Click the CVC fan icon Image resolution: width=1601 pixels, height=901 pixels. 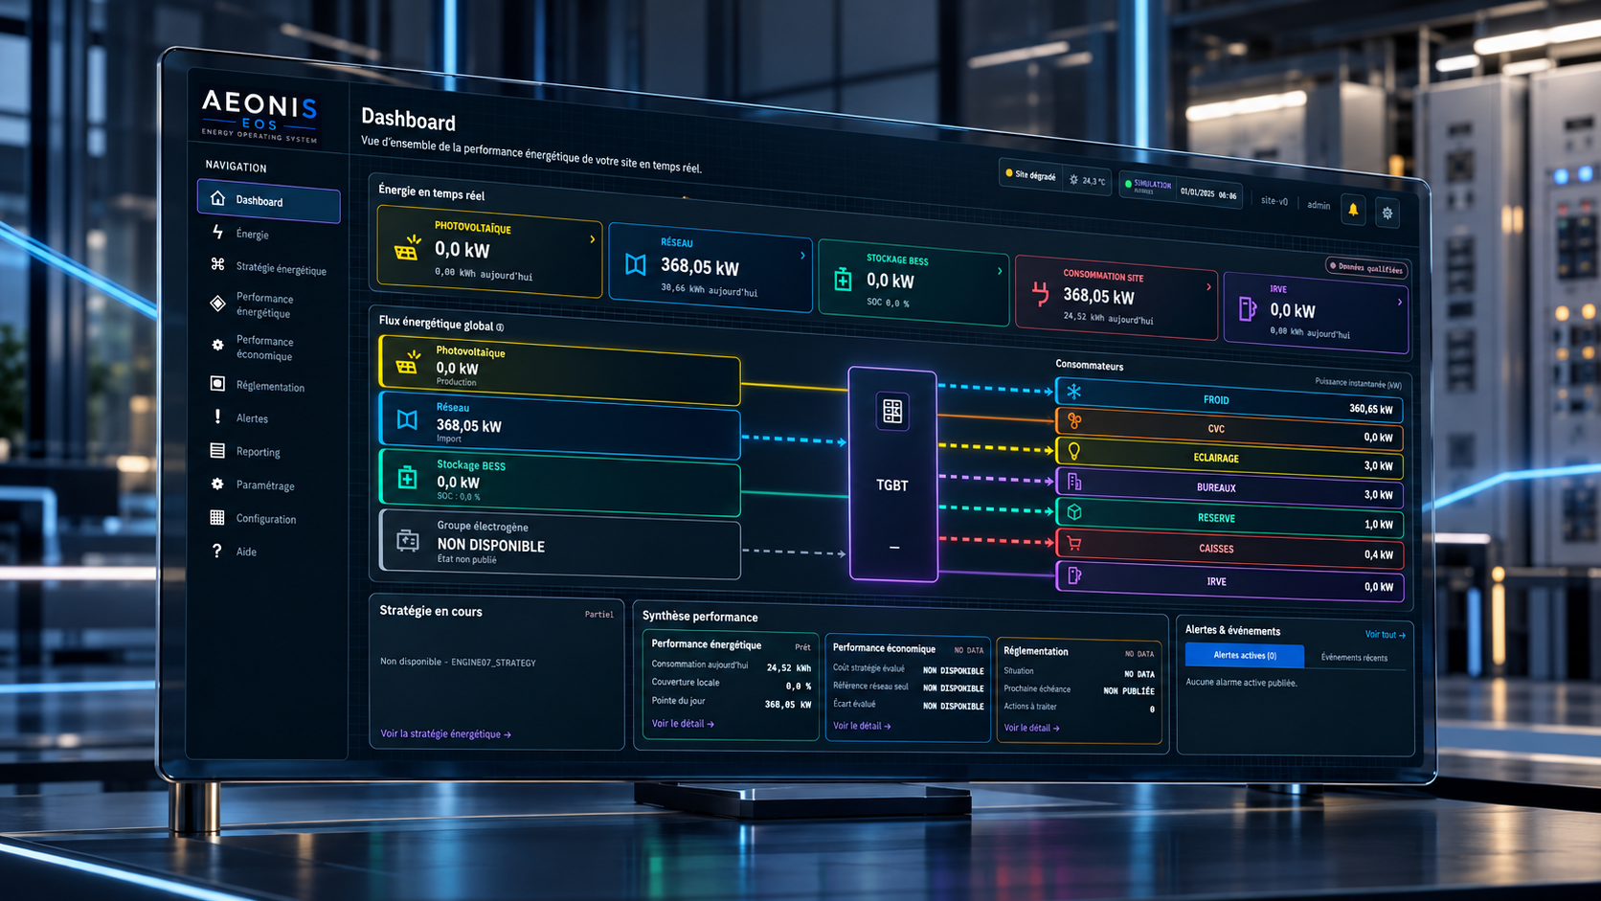(1074, 420)
